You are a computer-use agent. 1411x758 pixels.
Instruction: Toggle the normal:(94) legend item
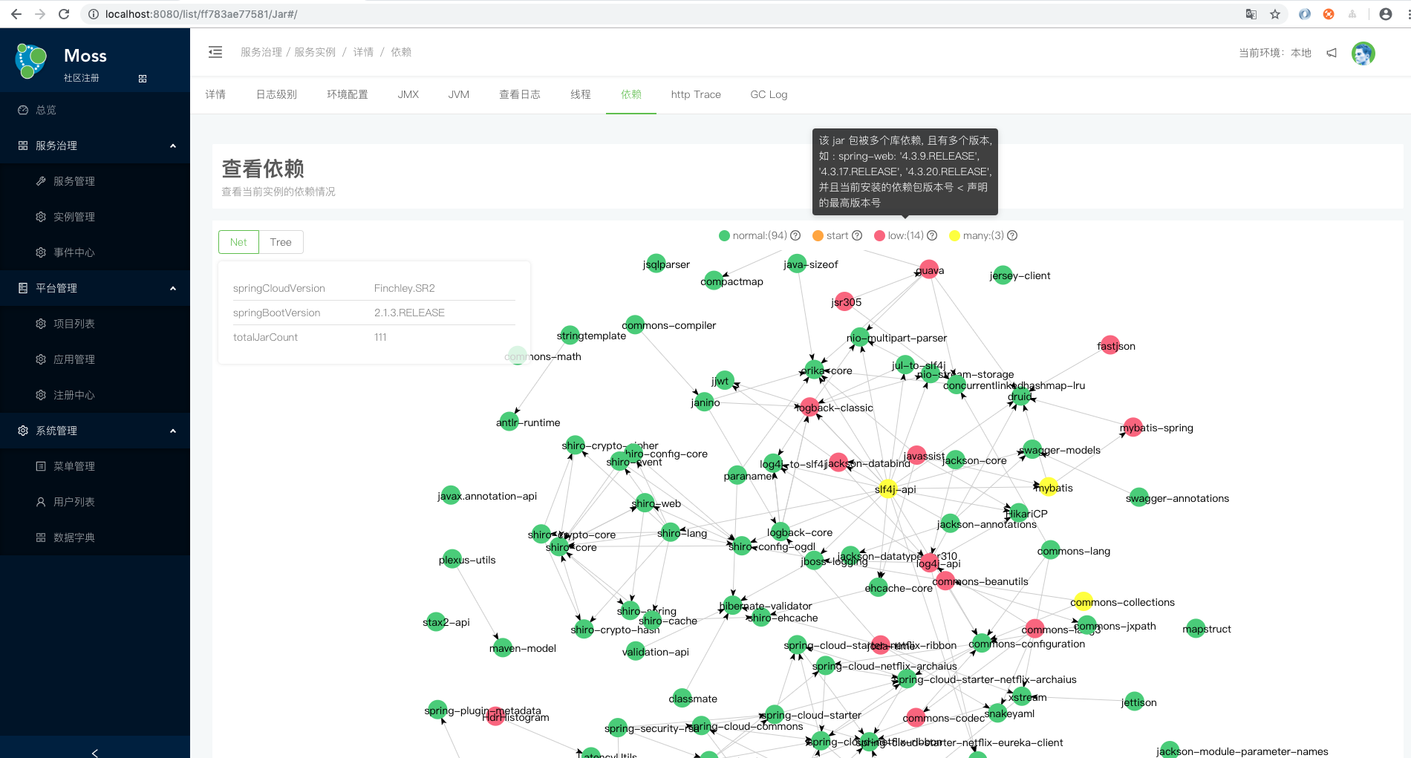tap(753, 235)
